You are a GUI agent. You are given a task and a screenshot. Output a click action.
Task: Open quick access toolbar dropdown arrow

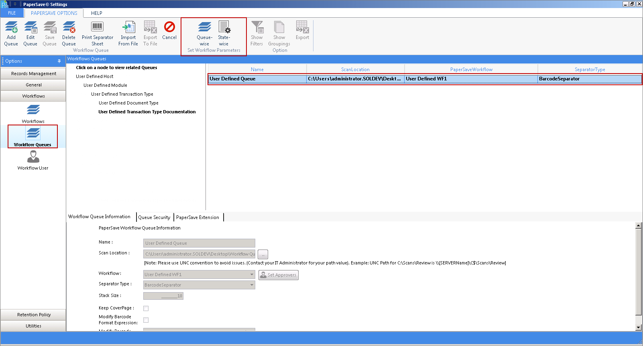15,4
